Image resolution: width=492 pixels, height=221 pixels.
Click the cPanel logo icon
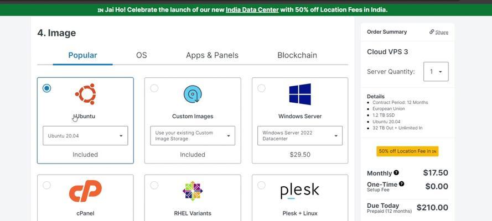click(x=85, y=191)
